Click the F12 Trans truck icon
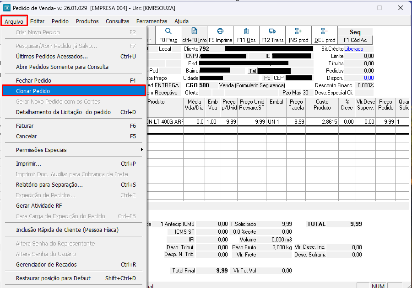Image resolution: width=412 pixels, height=288 pixels. [x=272, y=31]
